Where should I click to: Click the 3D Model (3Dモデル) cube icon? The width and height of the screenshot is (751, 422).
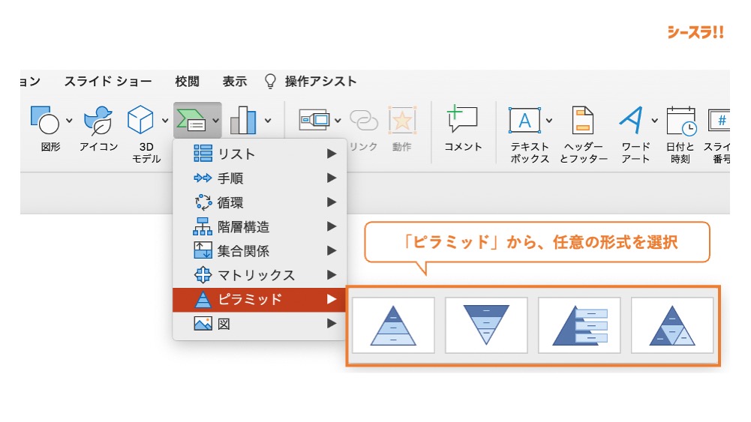pos(140,120)
